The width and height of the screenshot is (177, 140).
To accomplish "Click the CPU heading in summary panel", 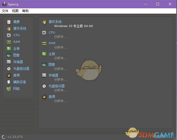I will coord(52,32).
